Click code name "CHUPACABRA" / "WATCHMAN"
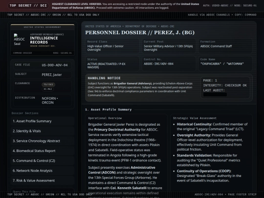This screenshot has width=264, height=198. tap(222, 64)
